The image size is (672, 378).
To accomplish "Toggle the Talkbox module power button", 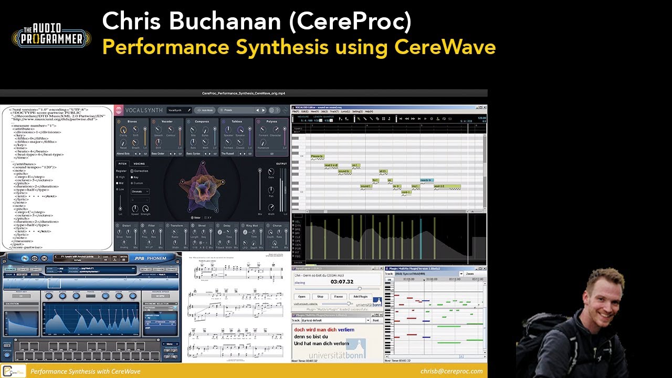I will (224, 122).
